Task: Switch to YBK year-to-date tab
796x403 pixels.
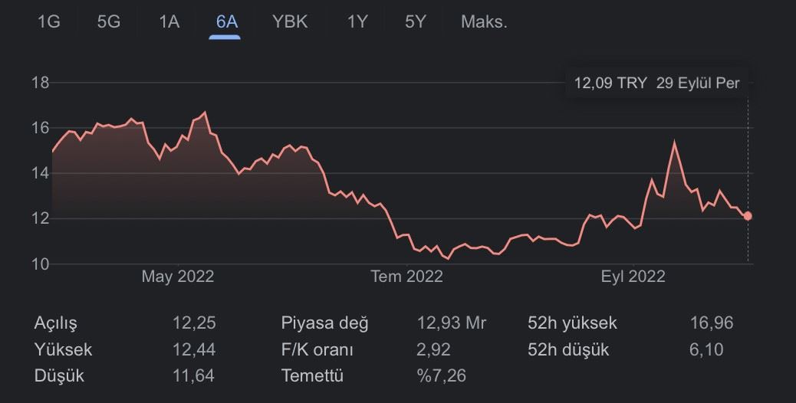Action: tap(290, 21)
